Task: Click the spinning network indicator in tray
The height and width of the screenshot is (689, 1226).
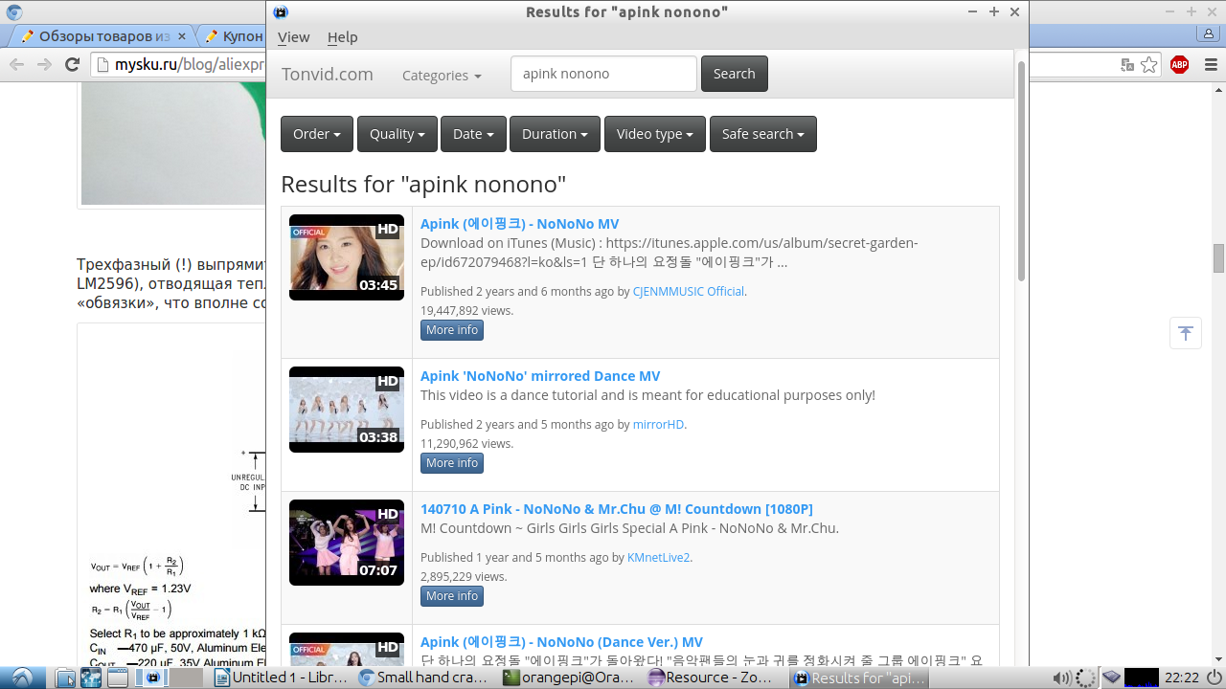Action: click(1086, 678)
